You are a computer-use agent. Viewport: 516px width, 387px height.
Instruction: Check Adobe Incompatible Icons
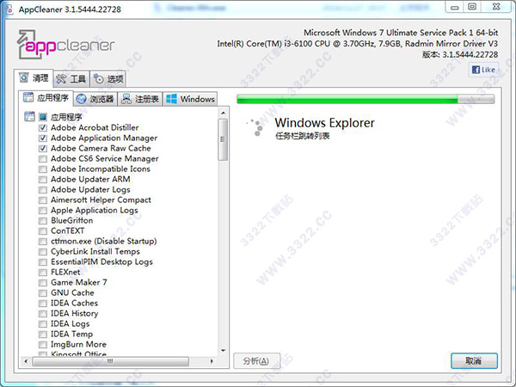[43, 169]
